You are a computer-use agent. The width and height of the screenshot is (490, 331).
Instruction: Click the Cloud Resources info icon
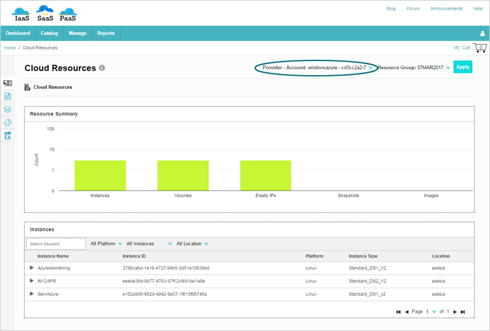point(102,68)
